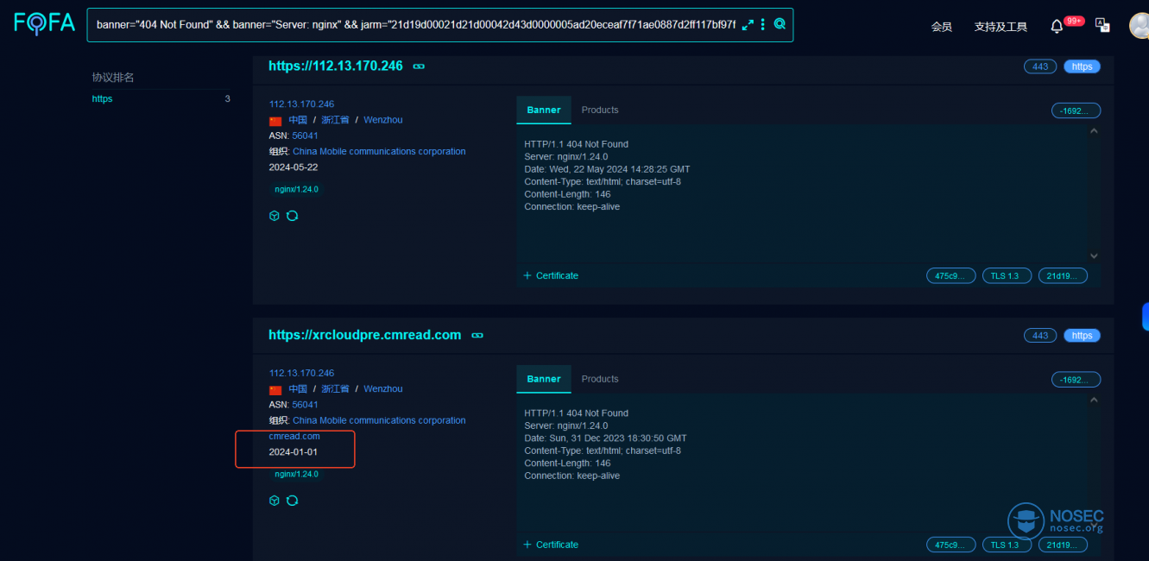This screenshot has width=1149, height=561.
Task: Click the refresh icon in the xrcloudpre.cmread.com card
Action: click(x=292, y=501)
